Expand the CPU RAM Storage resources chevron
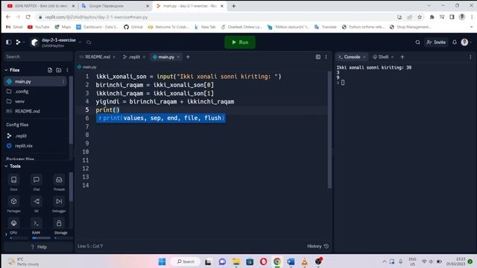 (6, 234)
